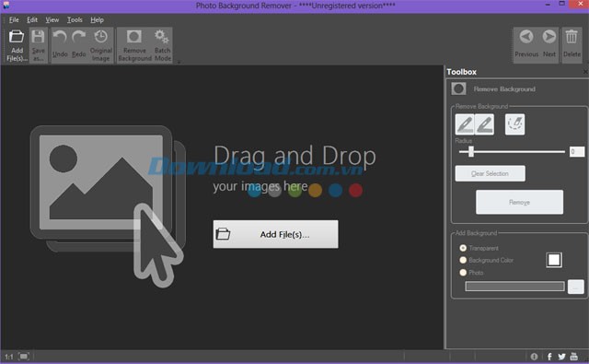Restore Original Image from the toolbar

pyautogui.click(x=100, y=45)
